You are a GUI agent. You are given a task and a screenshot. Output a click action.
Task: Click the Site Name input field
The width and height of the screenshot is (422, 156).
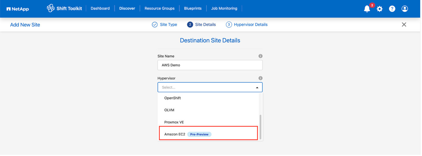click(x=211, y=65)
